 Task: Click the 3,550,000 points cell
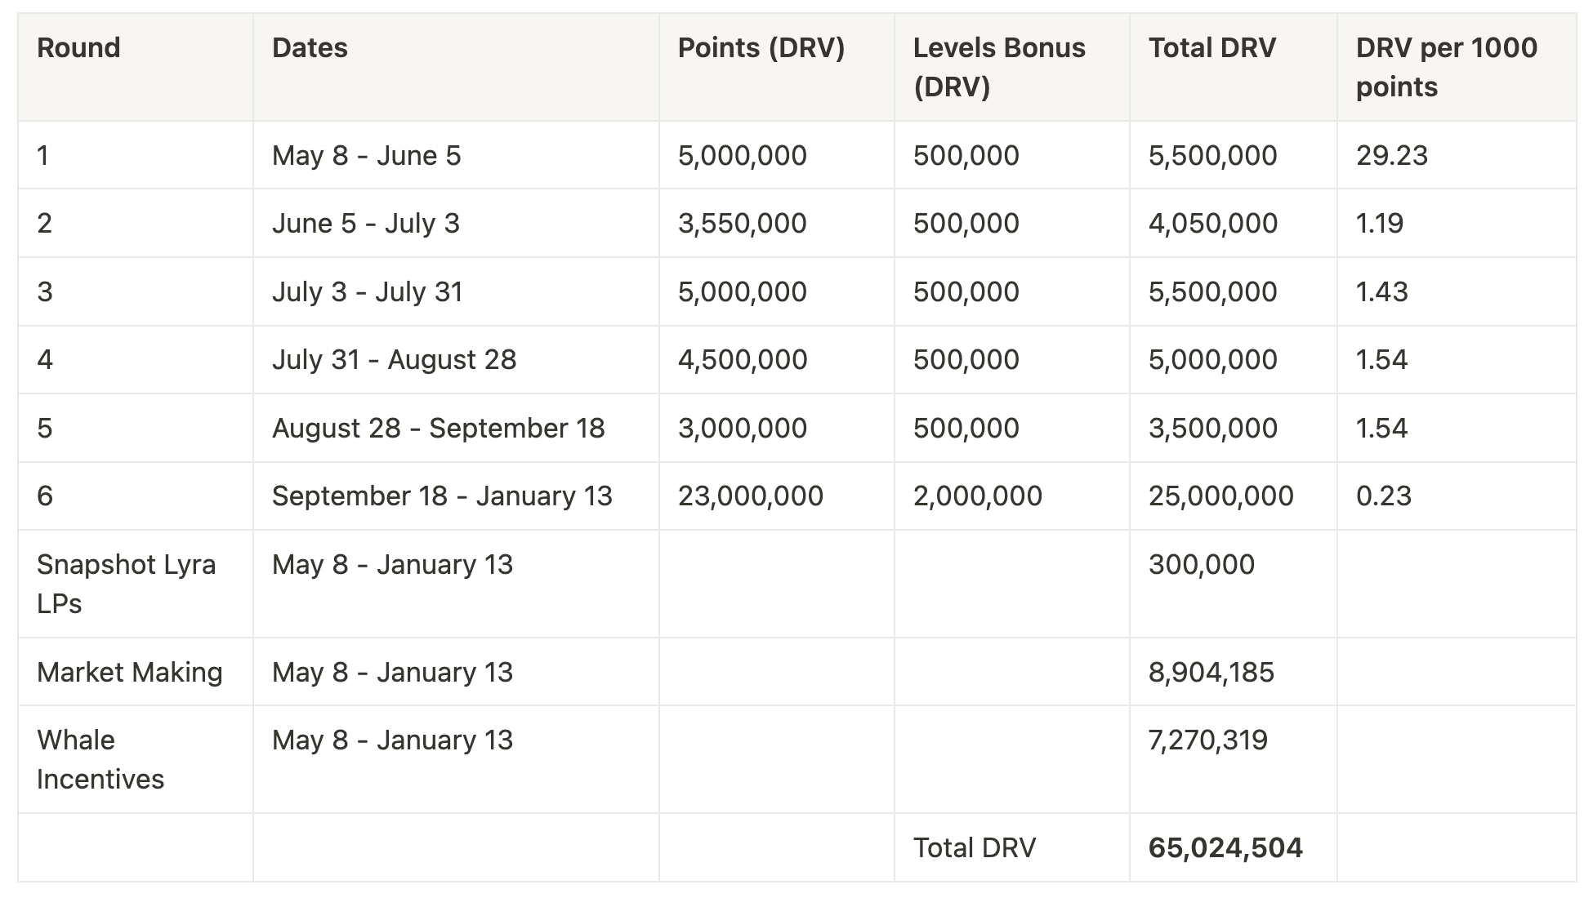pos(743,223)
